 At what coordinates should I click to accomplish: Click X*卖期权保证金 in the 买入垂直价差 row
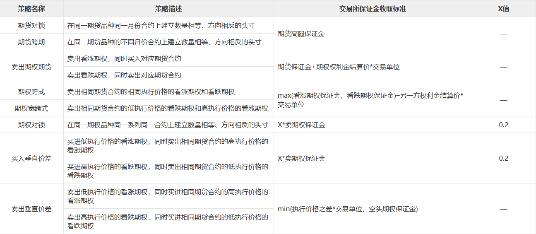coord(373,158)
